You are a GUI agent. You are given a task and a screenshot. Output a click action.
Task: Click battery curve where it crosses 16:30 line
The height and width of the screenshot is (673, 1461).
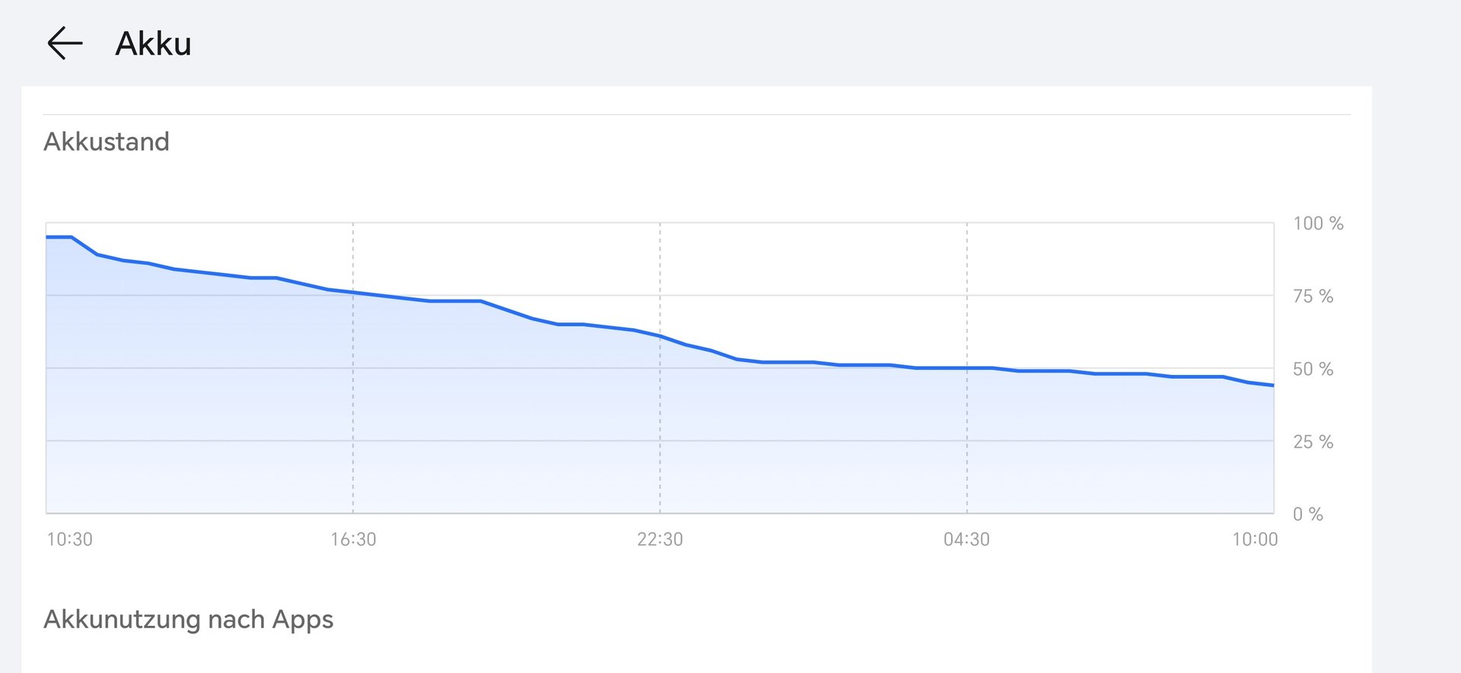click(353, 292)
